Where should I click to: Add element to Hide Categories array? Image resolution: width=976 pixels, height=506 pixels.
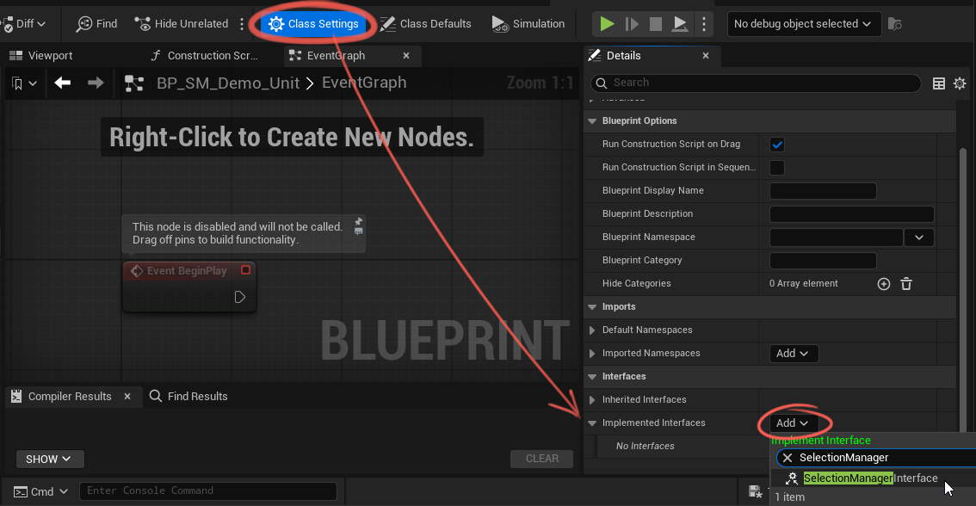tap(883, 284)
